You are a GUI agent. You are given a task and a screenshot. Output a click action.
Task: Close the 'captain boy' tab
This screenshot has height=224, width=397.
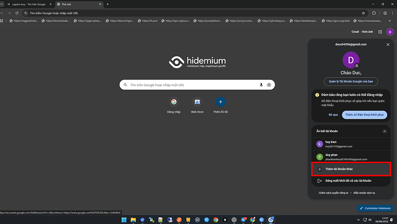pyautogui.click(x=51, y=4)
